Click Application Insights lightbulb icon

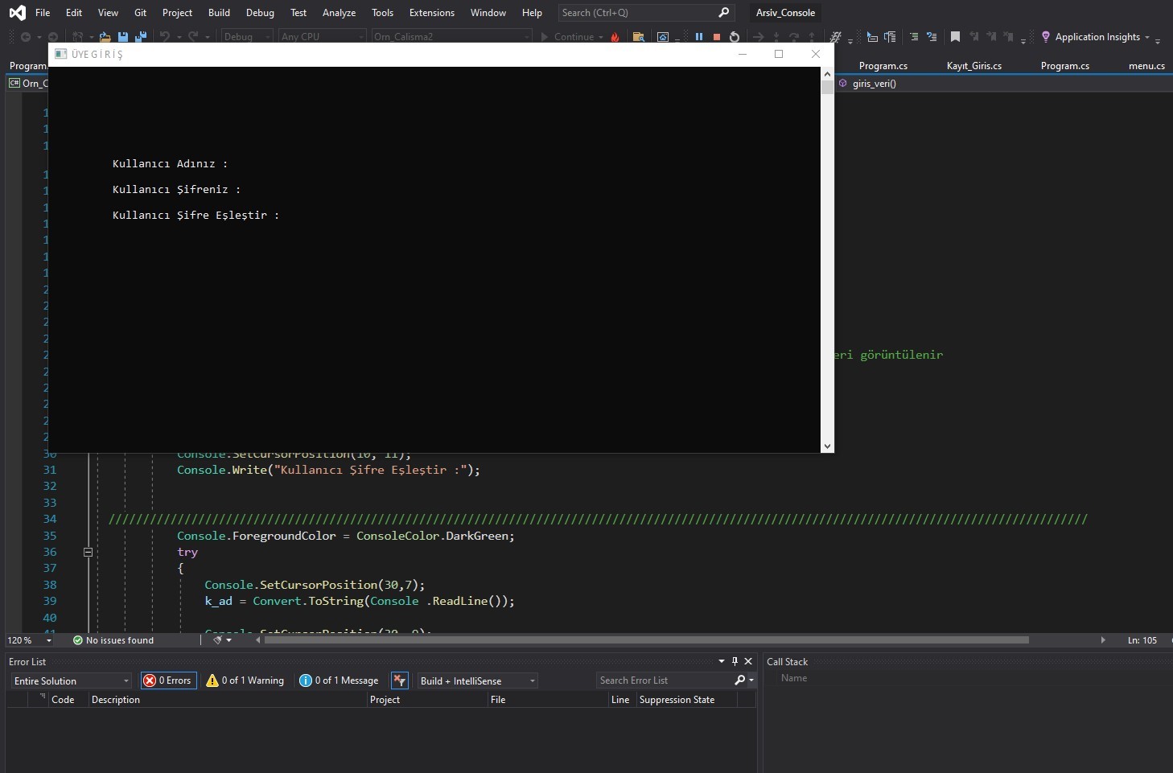(1046, 37)
